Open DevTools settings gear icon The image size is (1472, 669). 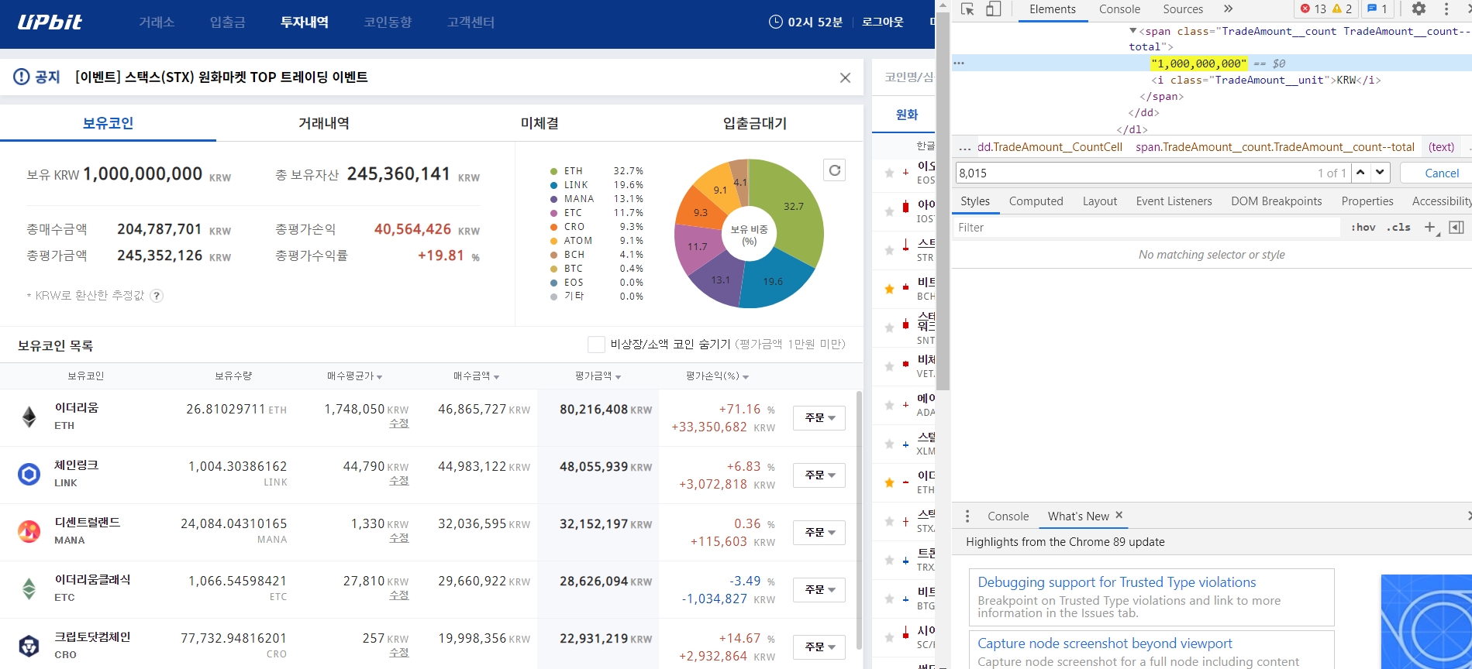point(1418,9)
